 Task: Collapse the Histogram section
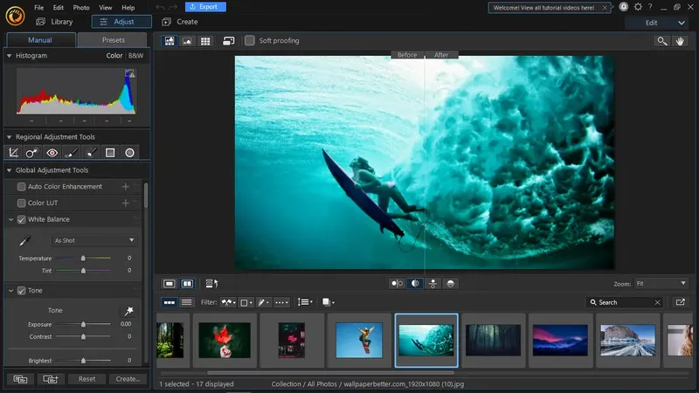[10, 56]
